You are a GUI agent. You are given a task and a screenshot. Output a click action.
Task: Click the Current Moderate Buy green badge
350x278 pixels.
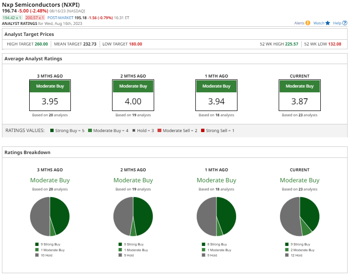pyautogui.click(x=300, y=86)
